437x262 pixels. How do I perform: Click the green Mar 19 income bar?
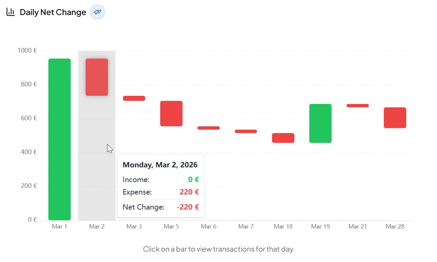coord(320,123)
